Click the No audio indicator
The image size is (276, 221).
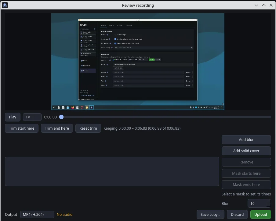(65, 215)
